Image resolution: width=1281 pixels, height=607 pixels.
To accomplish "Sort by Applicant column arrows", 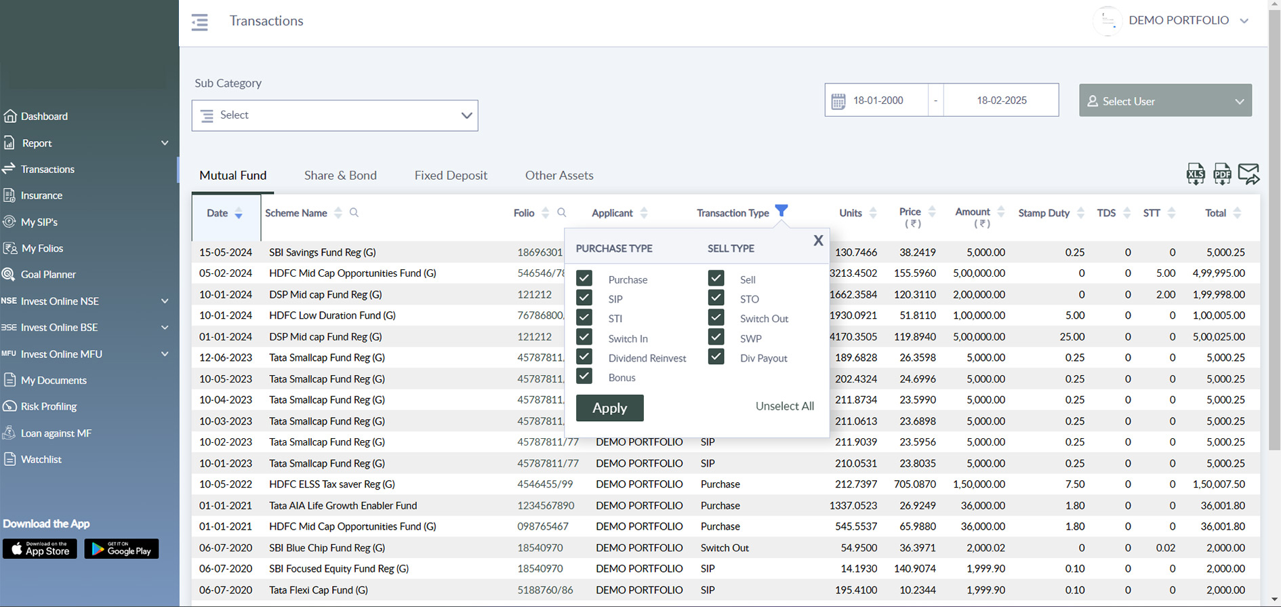I will (644, 213).
